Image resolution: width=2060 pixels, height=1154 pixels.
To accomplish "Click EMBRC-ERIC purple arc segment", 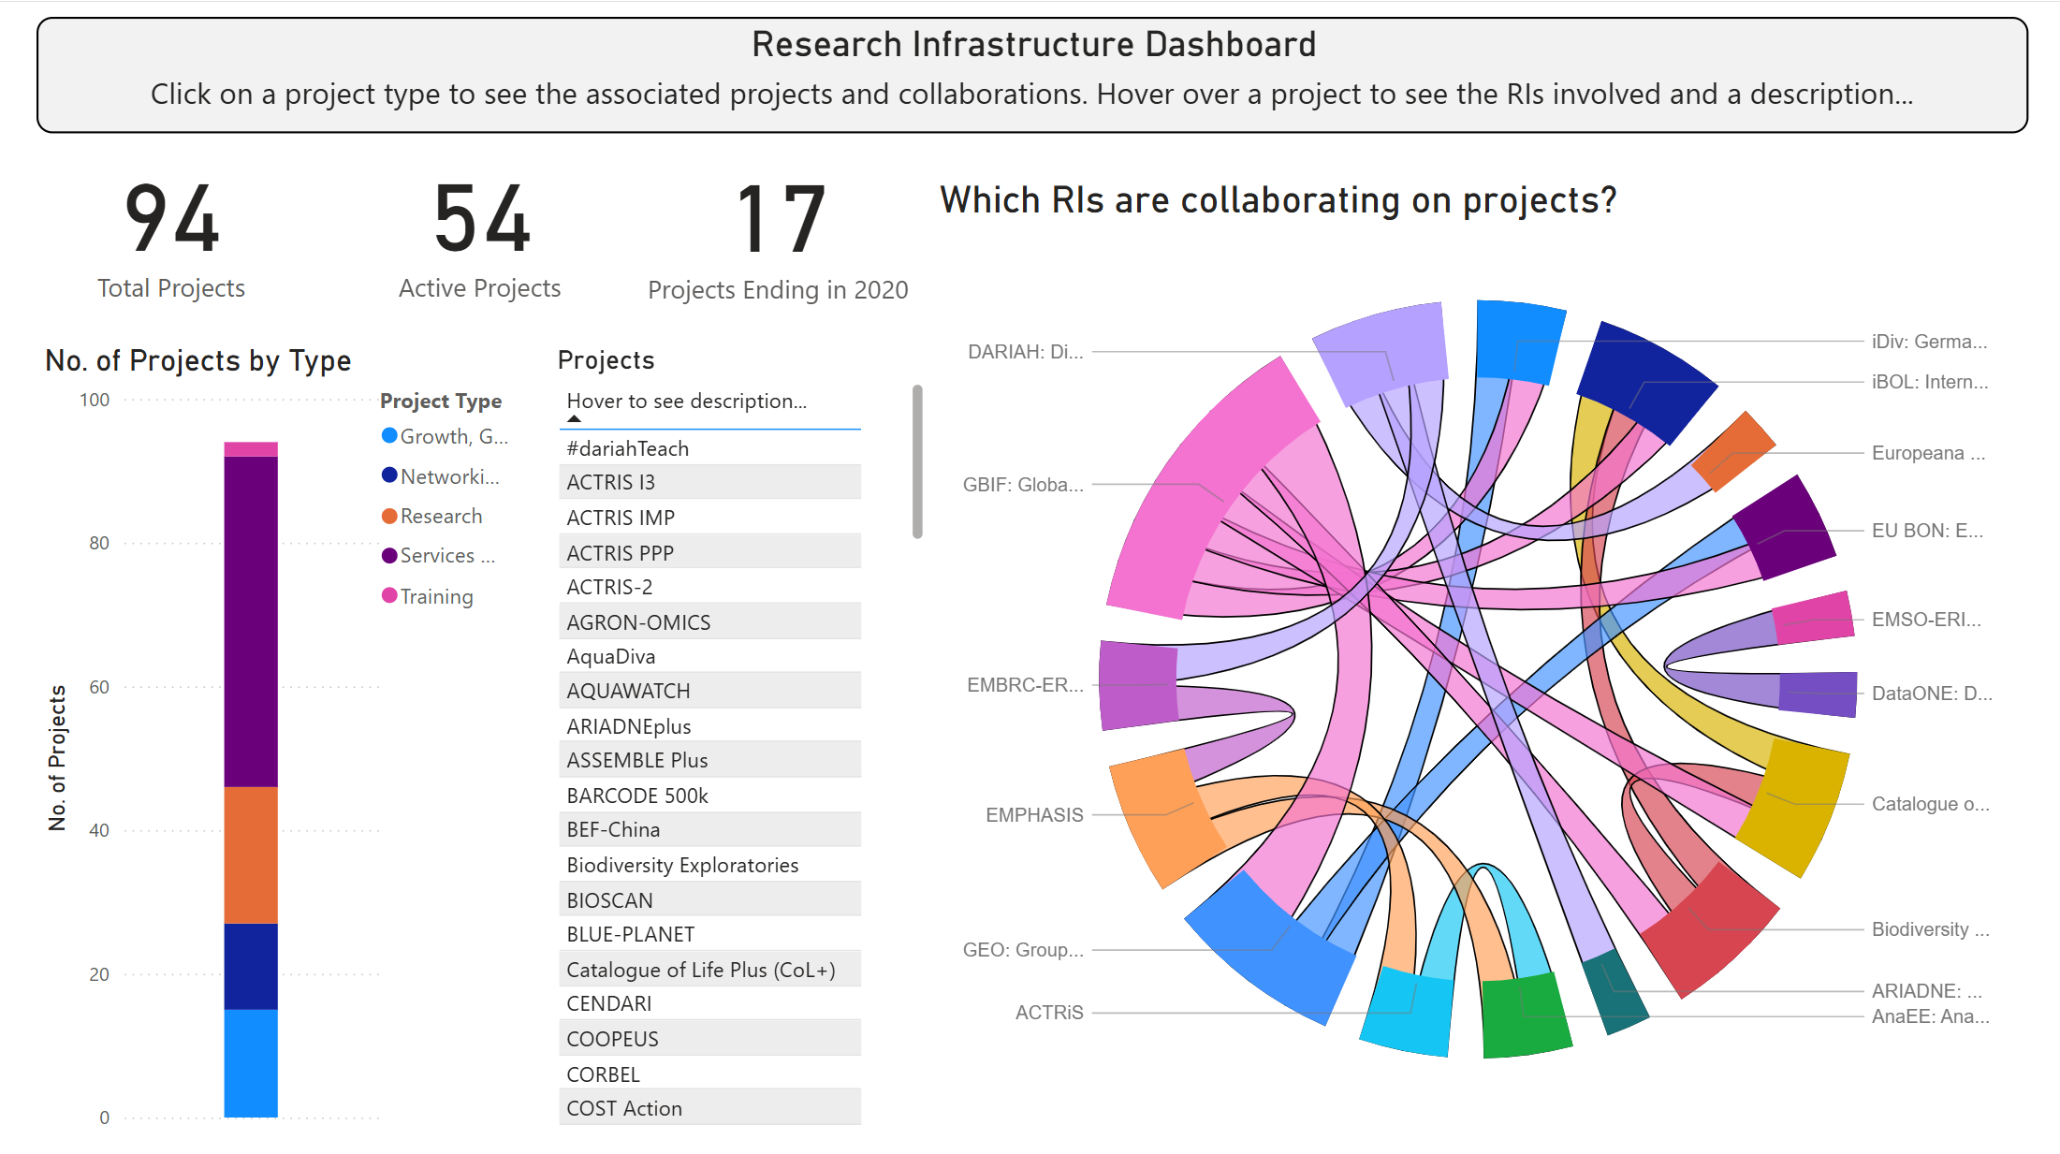I will coord(1138,685).
